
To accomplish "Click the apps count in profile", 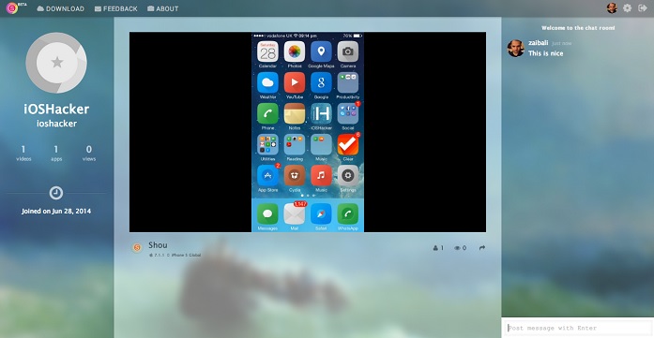I will (56, 153).
